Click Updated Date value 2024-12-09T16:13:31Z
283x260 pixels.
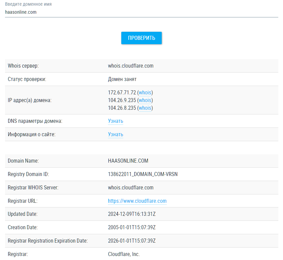pos(132,214)
